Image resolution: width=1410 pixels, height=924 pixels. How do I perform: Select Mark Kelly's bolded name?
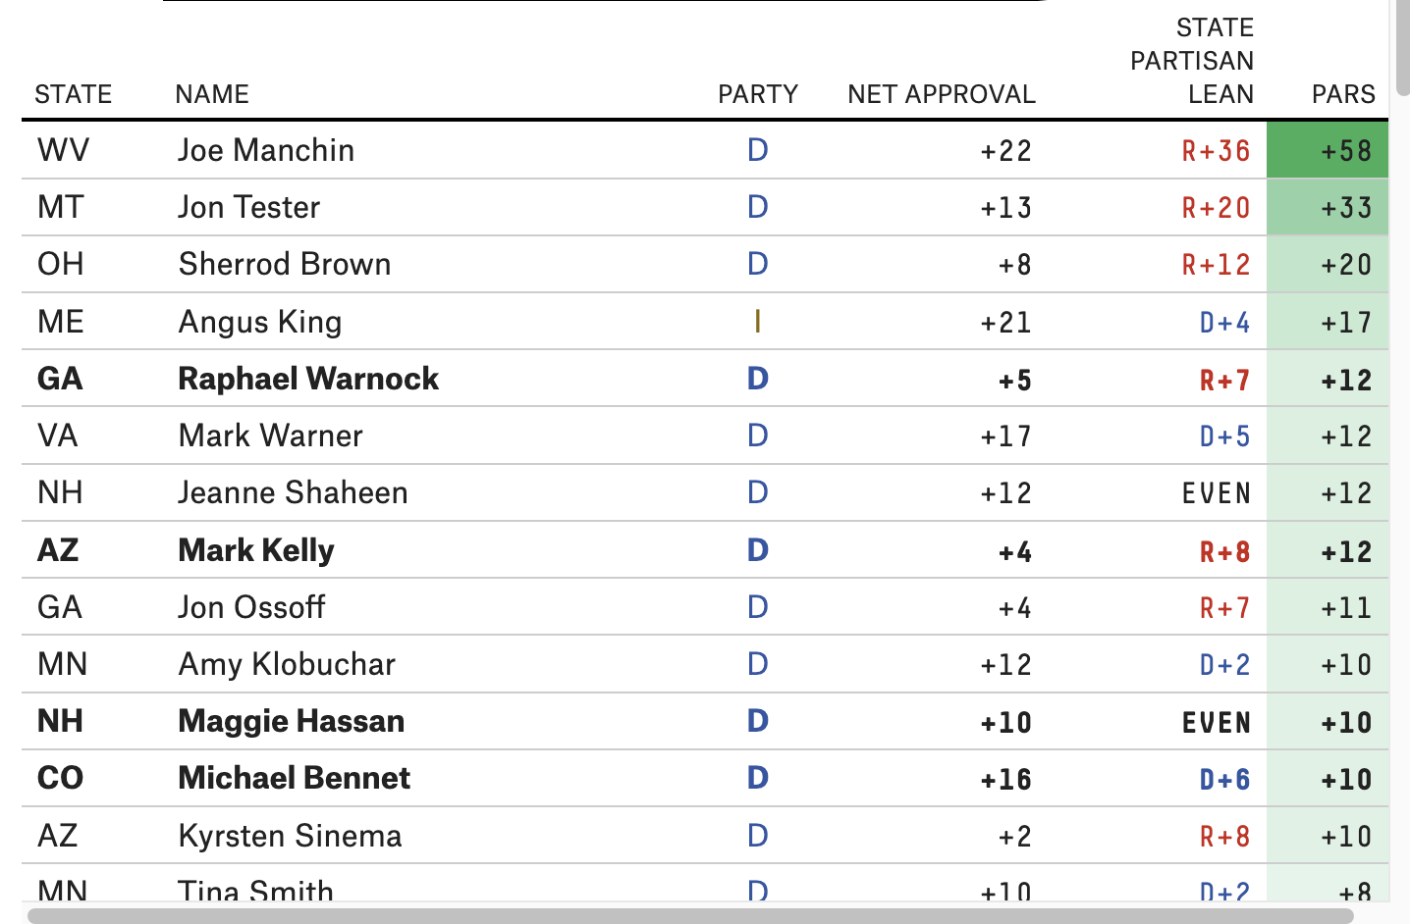256,550
